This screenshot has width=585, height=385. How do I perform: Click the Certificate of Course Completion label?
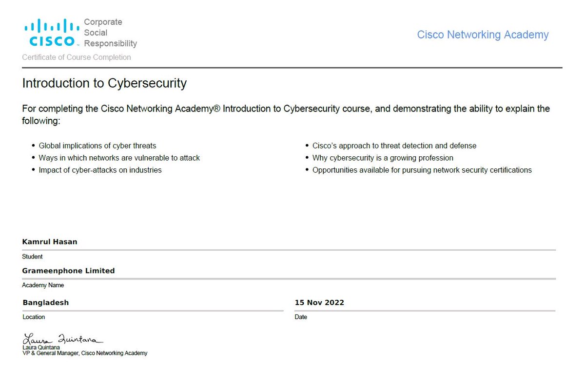77,57
